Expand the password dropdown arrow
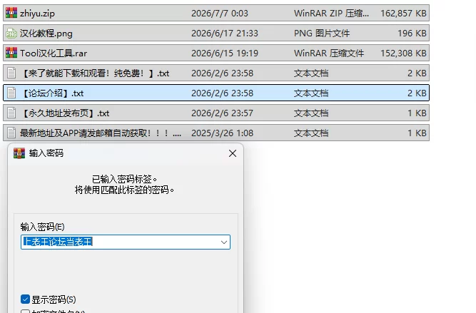 (x=224, y=242)
